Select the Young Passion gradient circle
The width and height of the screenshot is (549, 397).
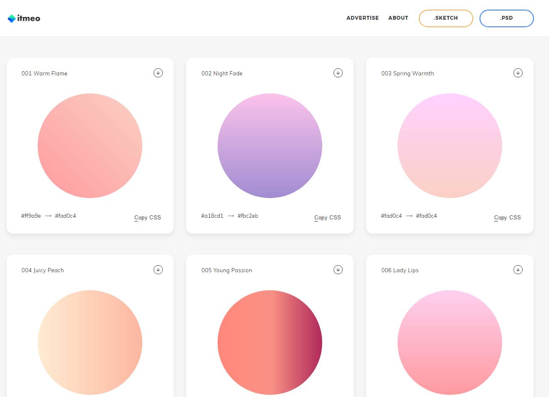click(270, 343)
